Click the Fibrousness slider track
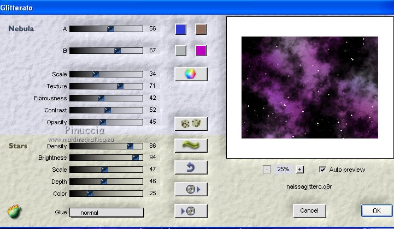 (107, 98)
